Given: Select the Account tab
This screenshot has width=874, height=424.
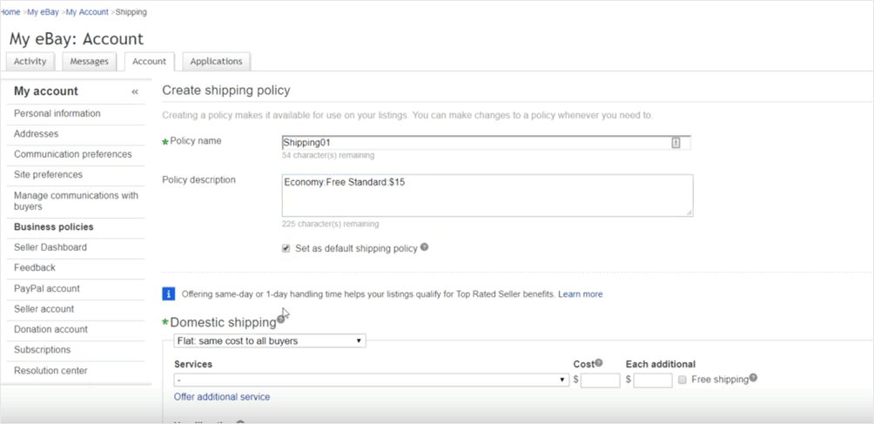Looking at the screenshot, I should pos(150,61).
